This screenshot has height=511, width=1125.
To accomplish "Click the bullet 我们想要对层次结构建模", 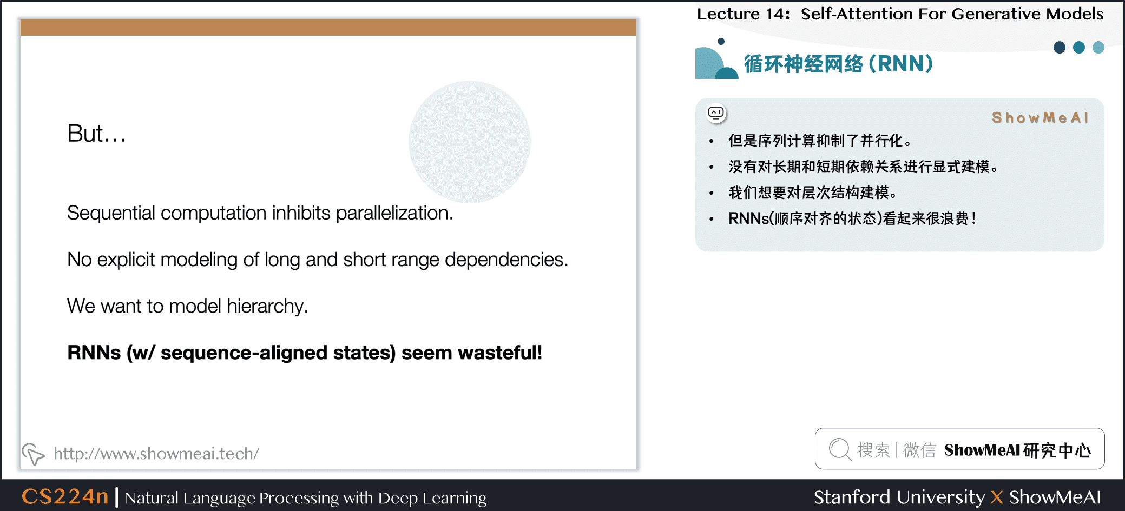I will 813,193.
